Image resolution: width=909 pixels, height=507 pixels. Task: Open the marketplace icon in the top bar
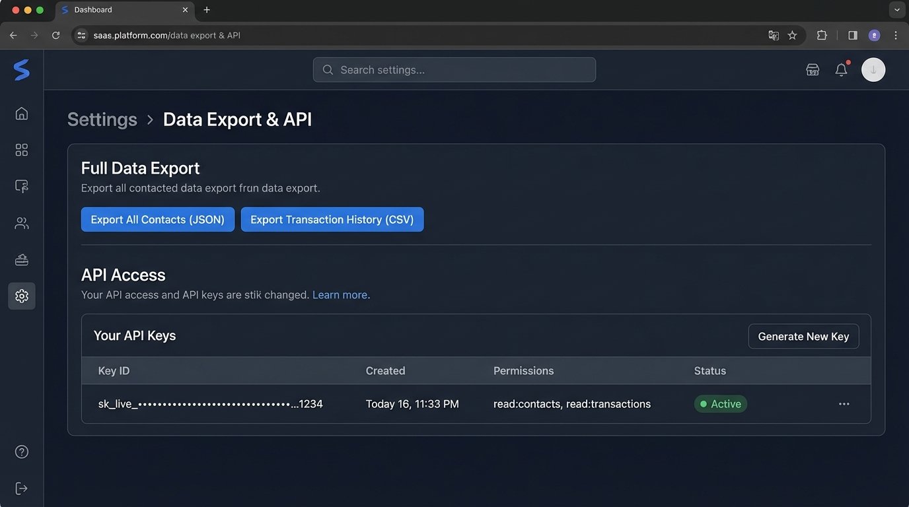[812, 69]
